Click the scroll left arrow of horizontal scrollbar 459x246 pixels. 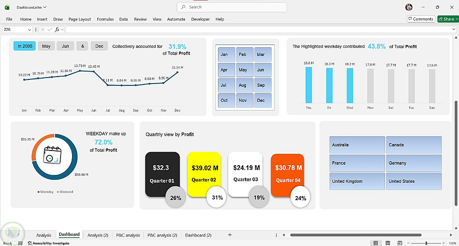coord(283,235)
